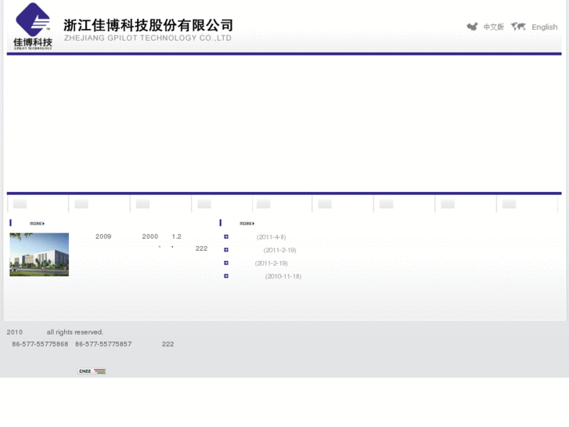Click the world map icon beside English
569x427 pixels.
518,27
